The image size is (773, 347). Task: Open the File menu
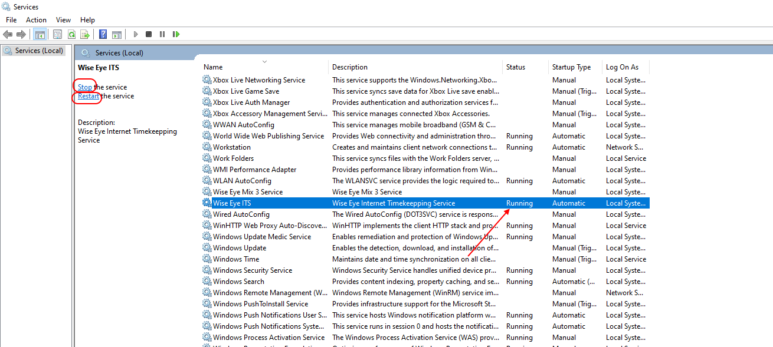tap(11, 20)
